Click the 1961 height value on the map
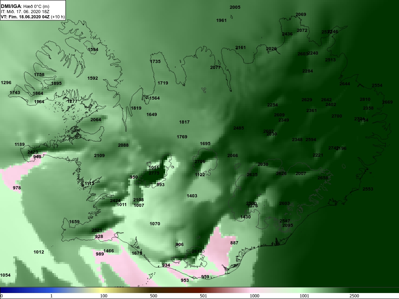The image size is (399, 299). tap(221, 21)
